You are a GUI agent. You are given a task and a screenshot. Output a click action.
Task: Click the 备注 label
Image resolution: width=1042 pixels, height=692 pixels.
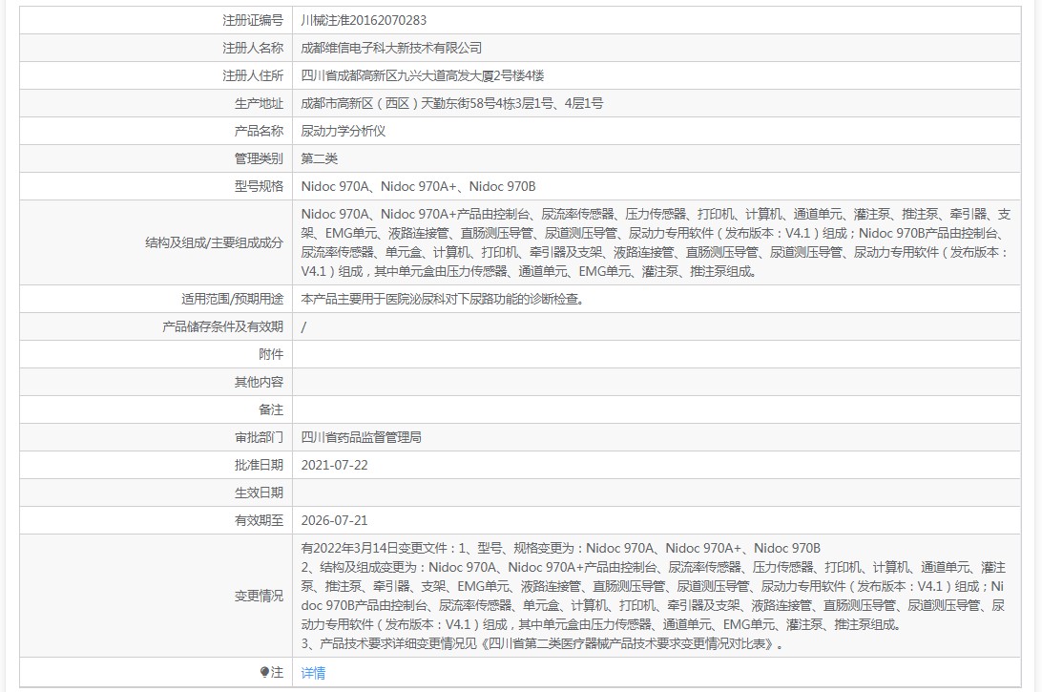[270, 410]
